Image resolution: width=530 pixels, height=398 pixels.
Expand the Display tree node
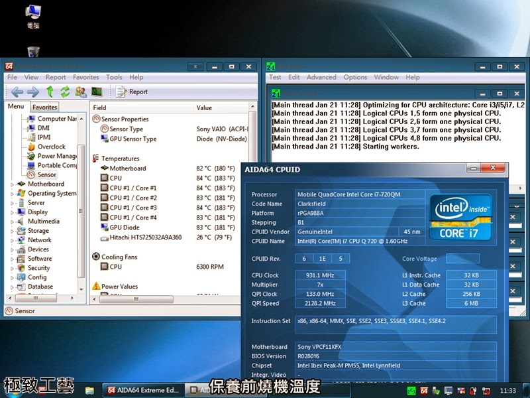pos(12,212)
